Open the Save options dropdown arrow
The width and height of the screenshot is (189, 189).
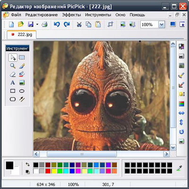coord(37,25)
